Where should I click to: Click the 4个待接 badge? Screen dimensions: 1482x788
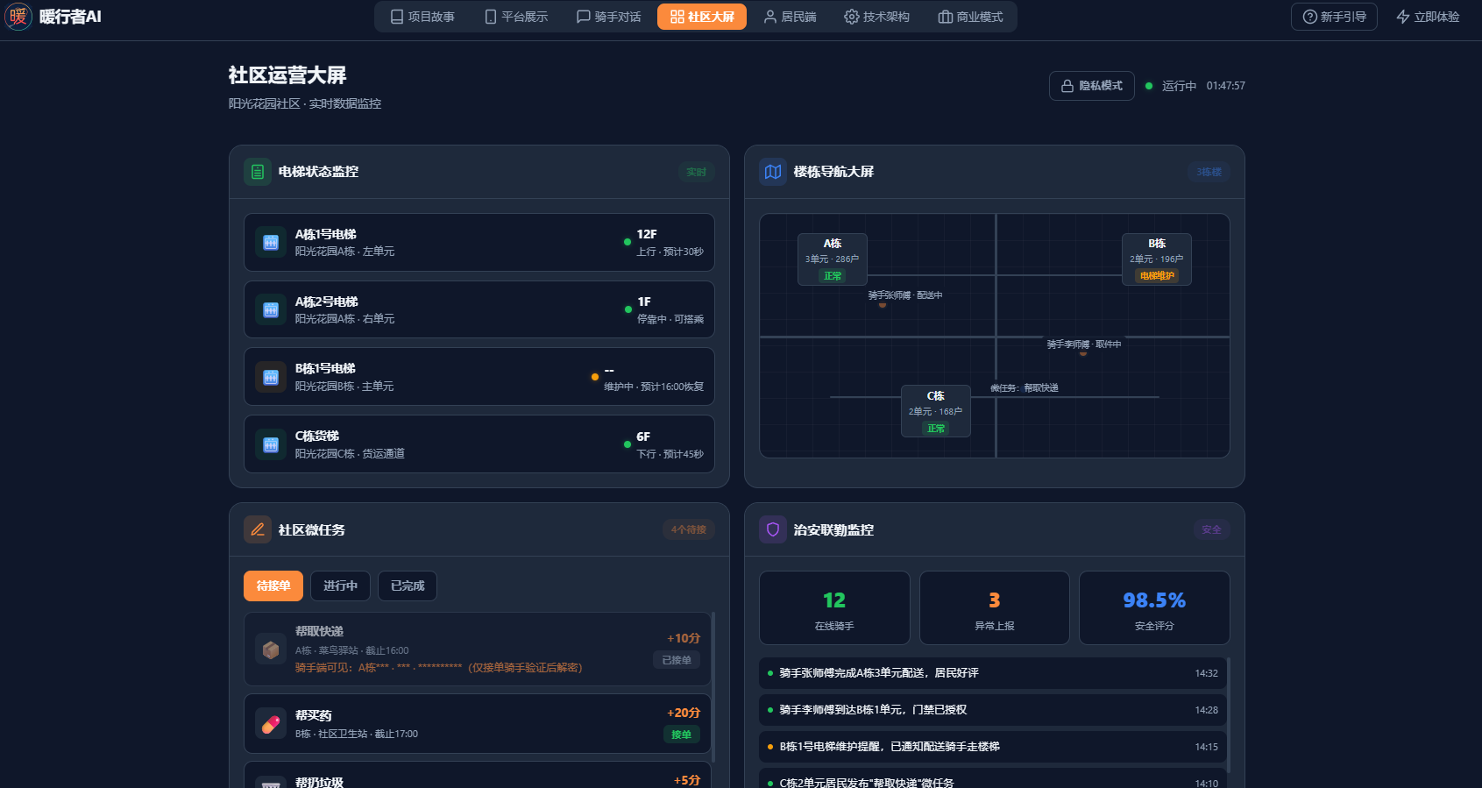click(689, 529)
